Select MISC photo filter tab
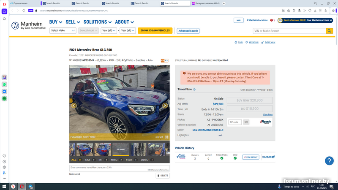338x190 pixels. (117, 160)
